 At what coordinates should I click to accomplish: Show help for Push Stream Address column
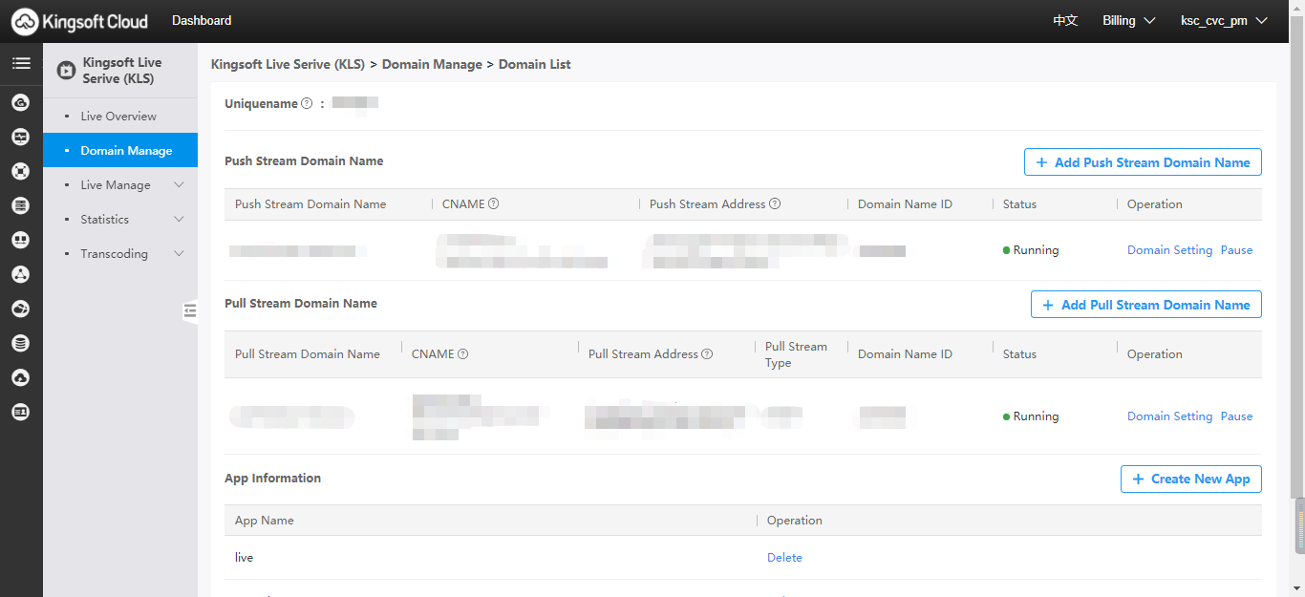[775, 203]
